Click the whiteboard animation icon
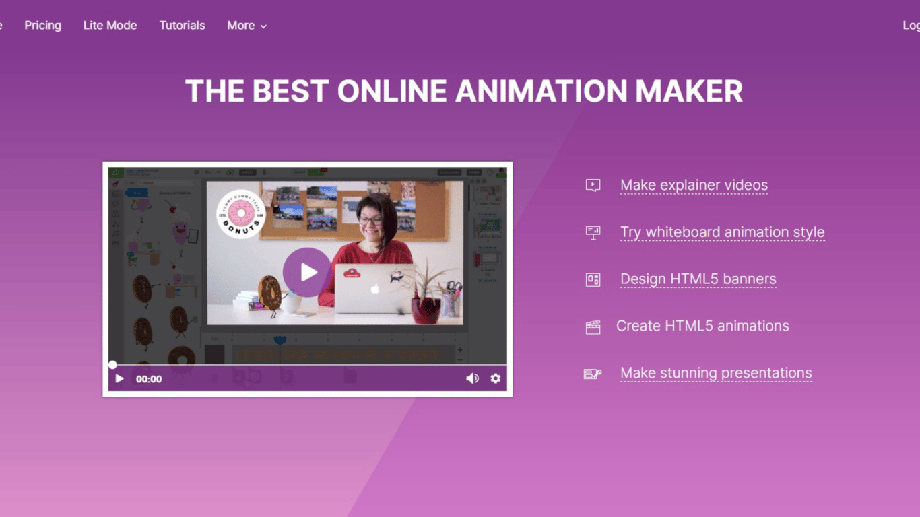This screenshot has height=517, width=920. point(593,232)
